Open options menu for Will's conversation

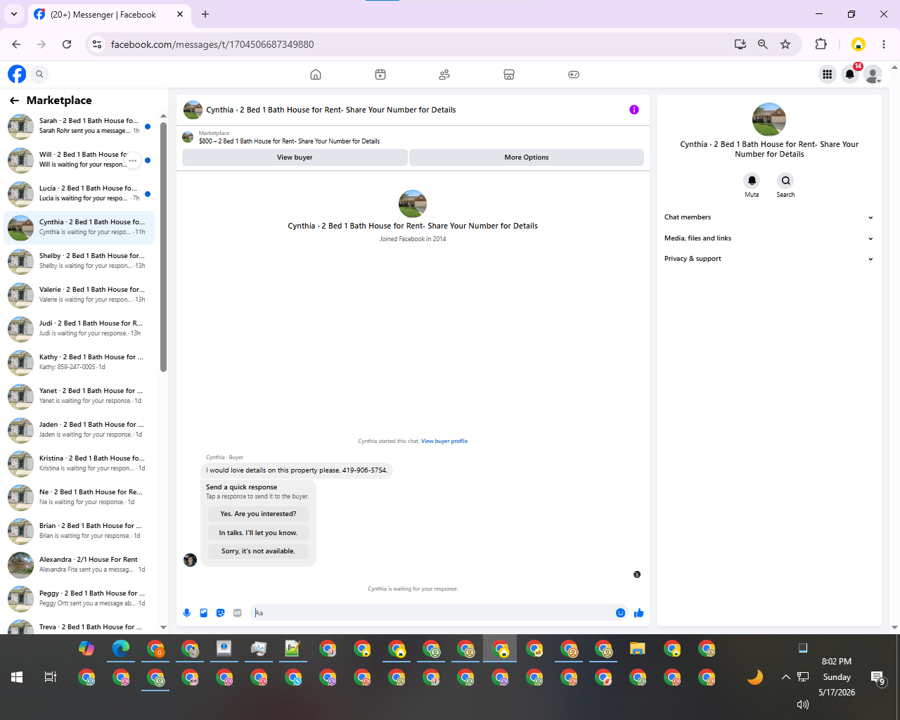(x=132, y=160)
